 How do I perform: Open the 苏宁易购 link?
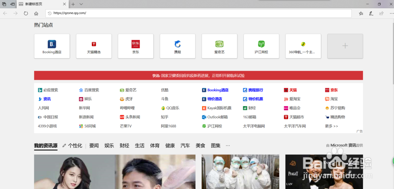tap(335, 108)
